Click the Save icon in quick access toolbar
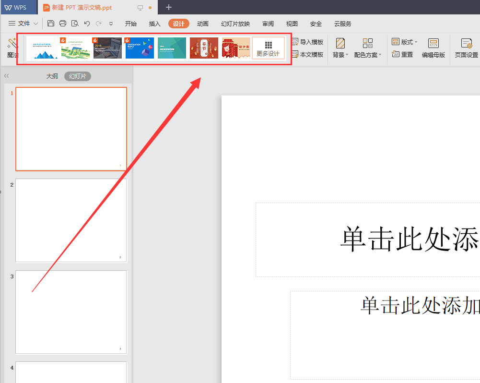The width and height of the screenshot is (480, 383). [x=51, y=23]
